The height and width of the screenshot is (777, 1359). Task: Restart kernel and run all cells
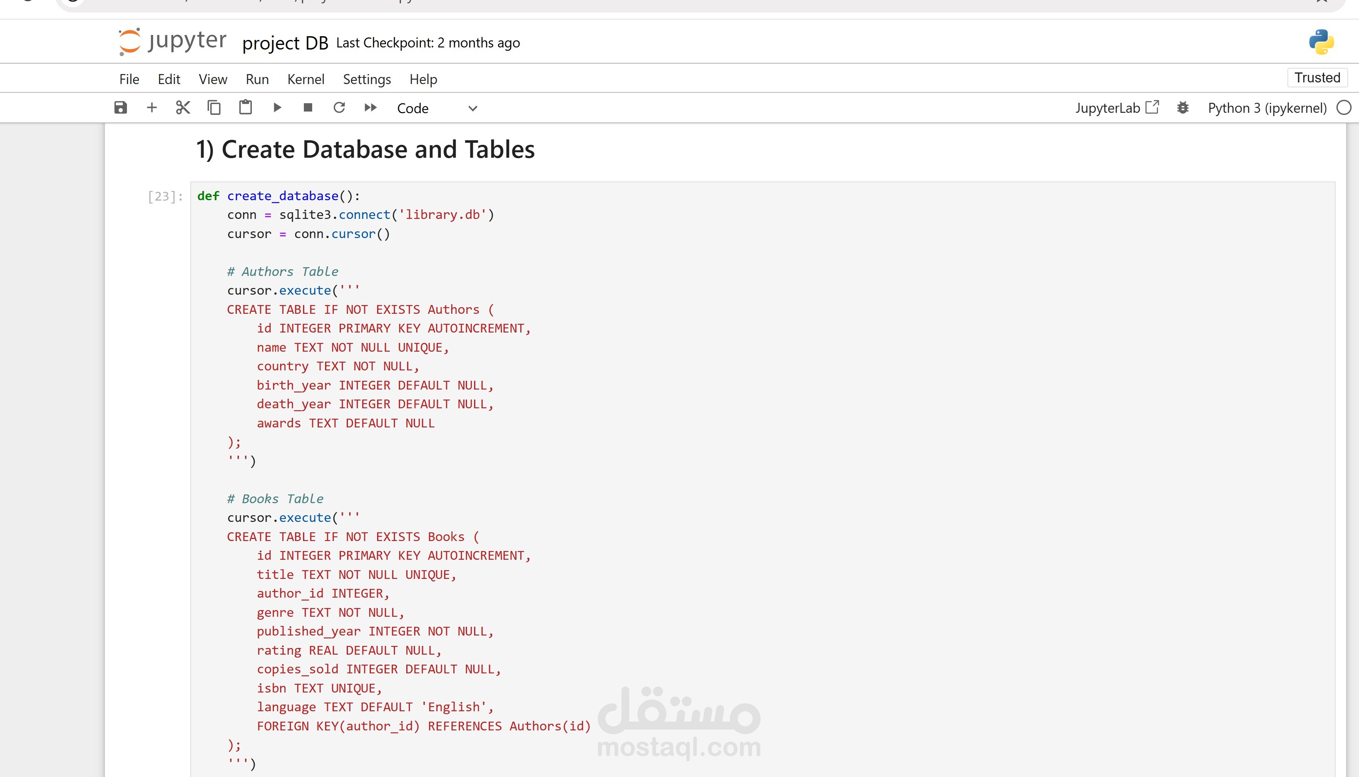pos(370,108)
